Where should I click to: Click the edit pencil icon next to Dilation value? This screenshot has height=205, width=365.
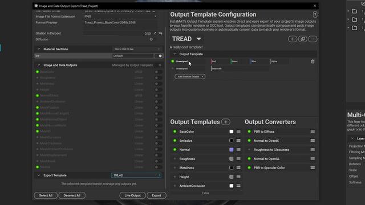tap(155, 33)
